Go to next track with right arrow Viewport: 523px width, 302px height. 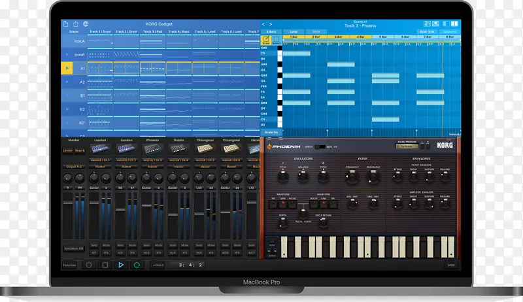coord(271,24)
